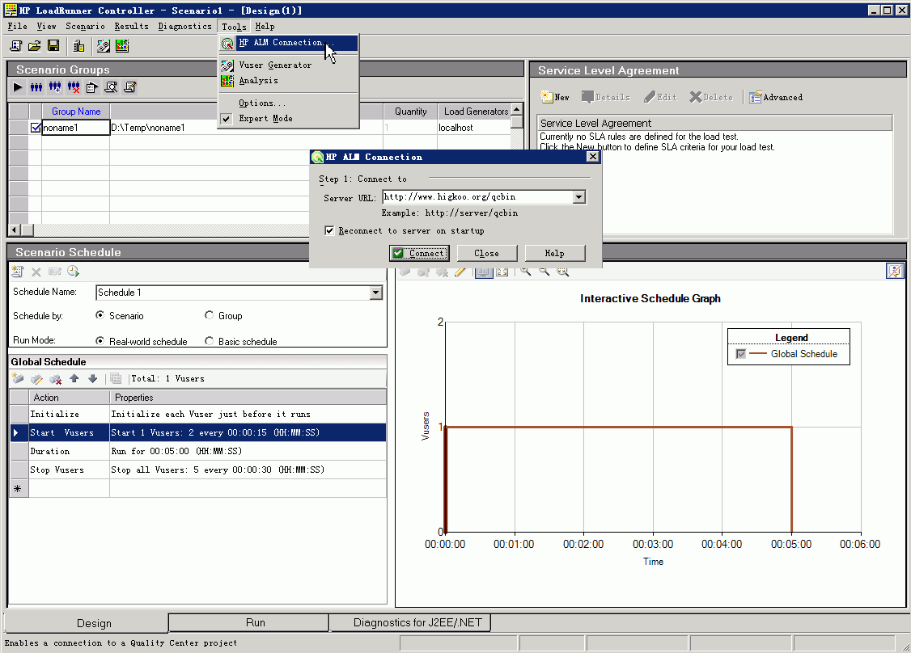Click the Add Action icon in Global Schedule
The image size is (911, 653).
[18, 378]
